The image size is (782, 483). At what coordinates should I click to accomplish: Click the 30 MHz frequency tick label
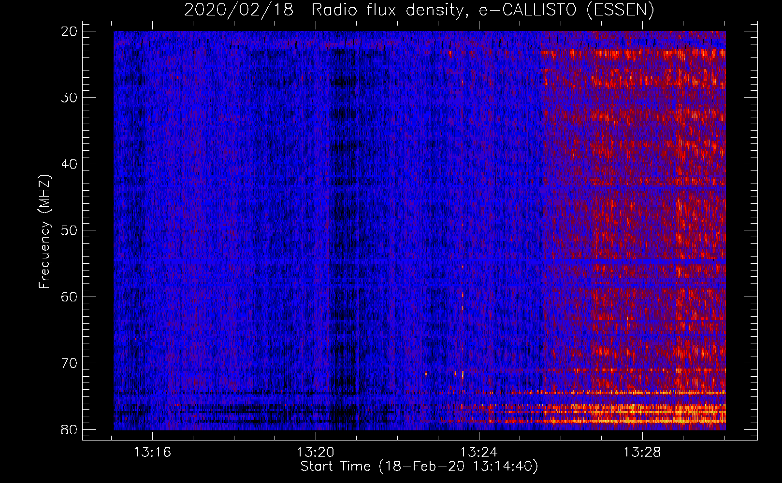tap(69, 98)
